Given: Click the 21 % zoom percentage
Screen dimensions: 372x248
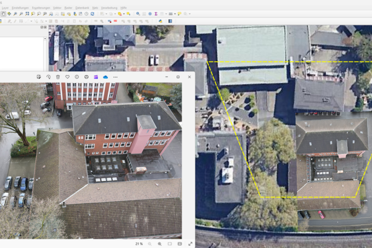Looking at the screenshot, I should (x=139, y=244).
